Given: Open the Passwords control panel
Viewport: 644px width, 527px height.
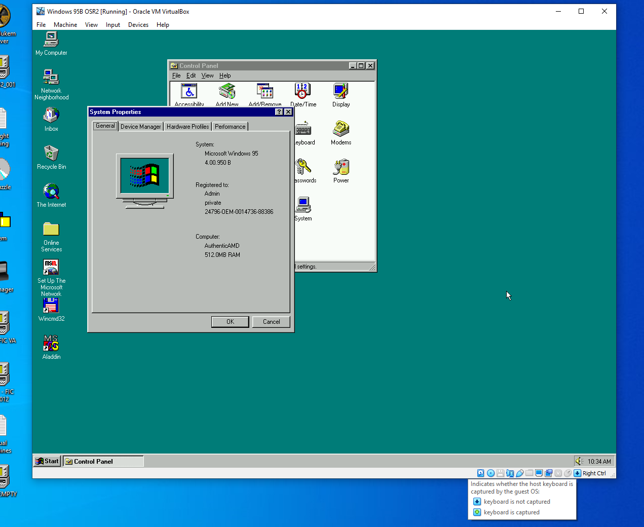Looking at the screenshot, I should click(x=305, y=167).
